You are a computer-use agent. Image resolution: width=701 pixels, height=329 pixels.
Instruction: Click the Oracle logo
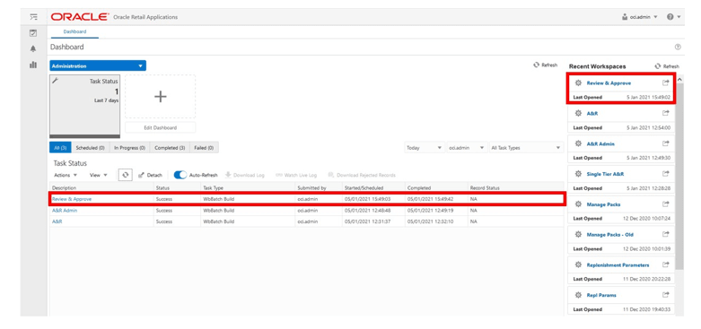click(79, 17)
